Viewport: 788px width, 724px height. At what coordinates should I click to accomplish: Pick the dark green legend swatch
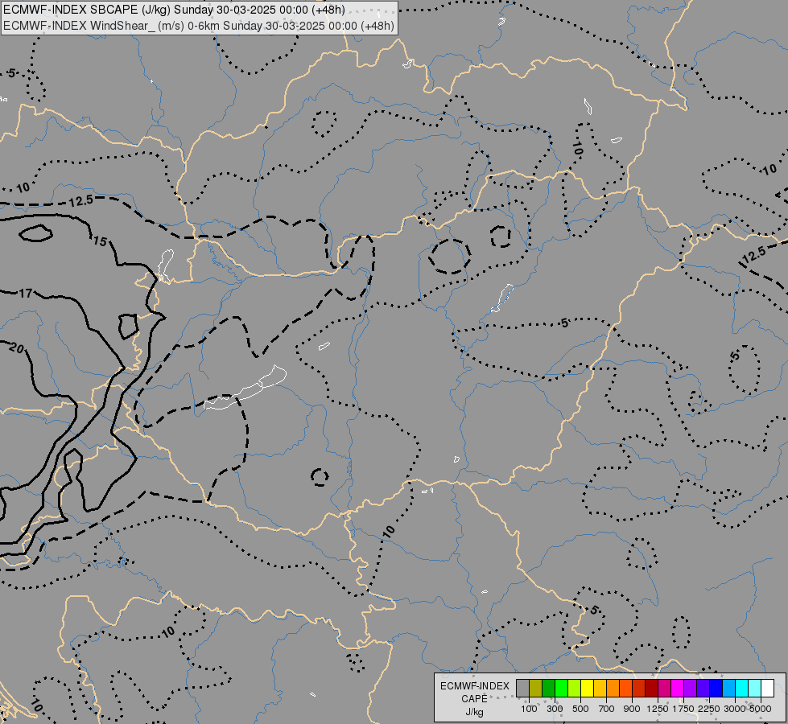click(548, 688)
